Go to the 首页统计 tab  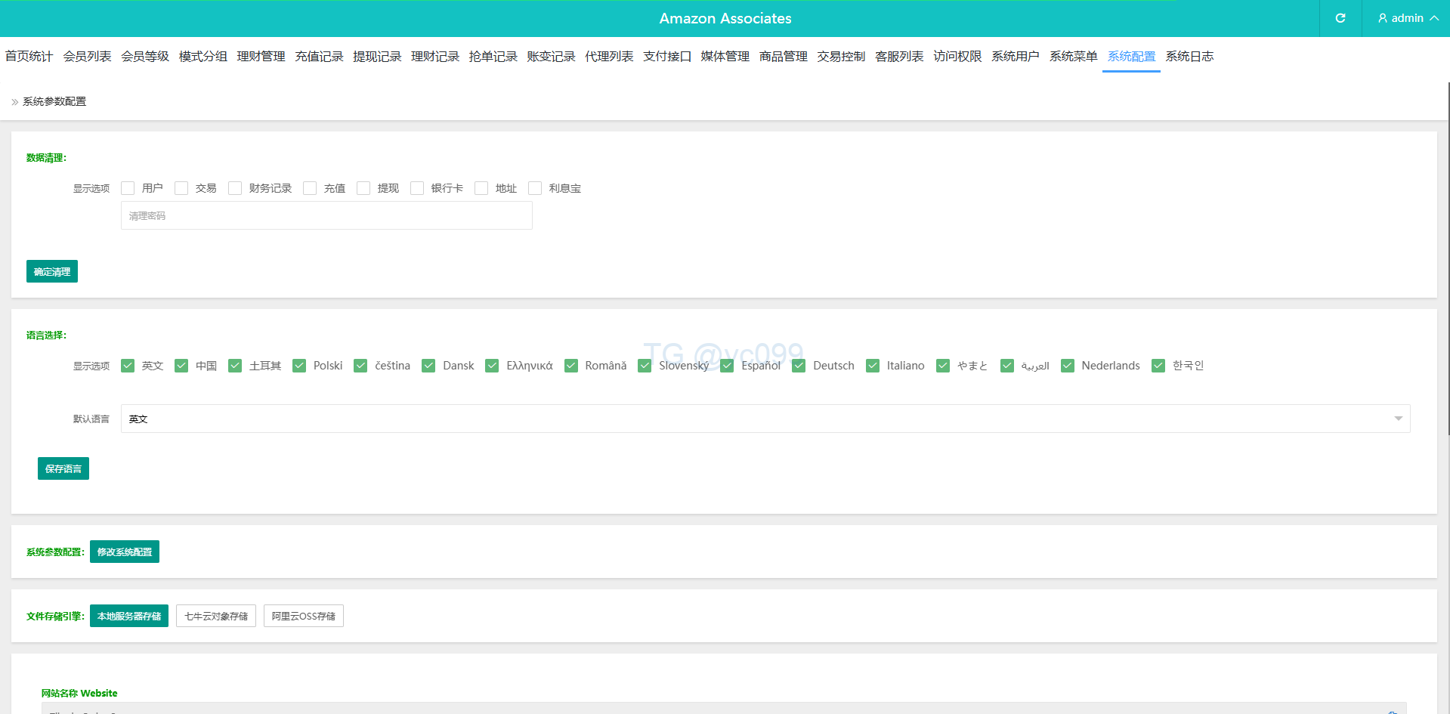coord(29,57)
